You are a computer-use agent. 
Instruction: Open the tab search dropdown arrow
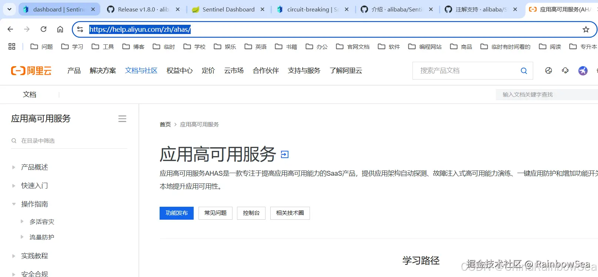point(9,9)
